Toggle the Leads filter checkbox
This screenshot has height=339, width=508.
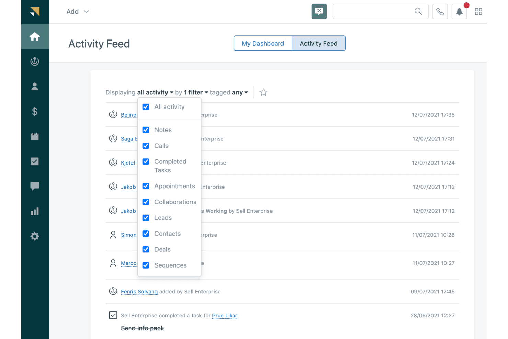[x=146, y=218]
